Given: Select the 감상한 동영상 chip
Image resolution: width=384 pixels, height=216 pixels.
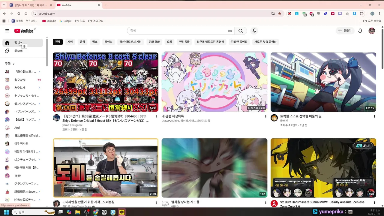Looking at the screenshot, I should (239, 42).
